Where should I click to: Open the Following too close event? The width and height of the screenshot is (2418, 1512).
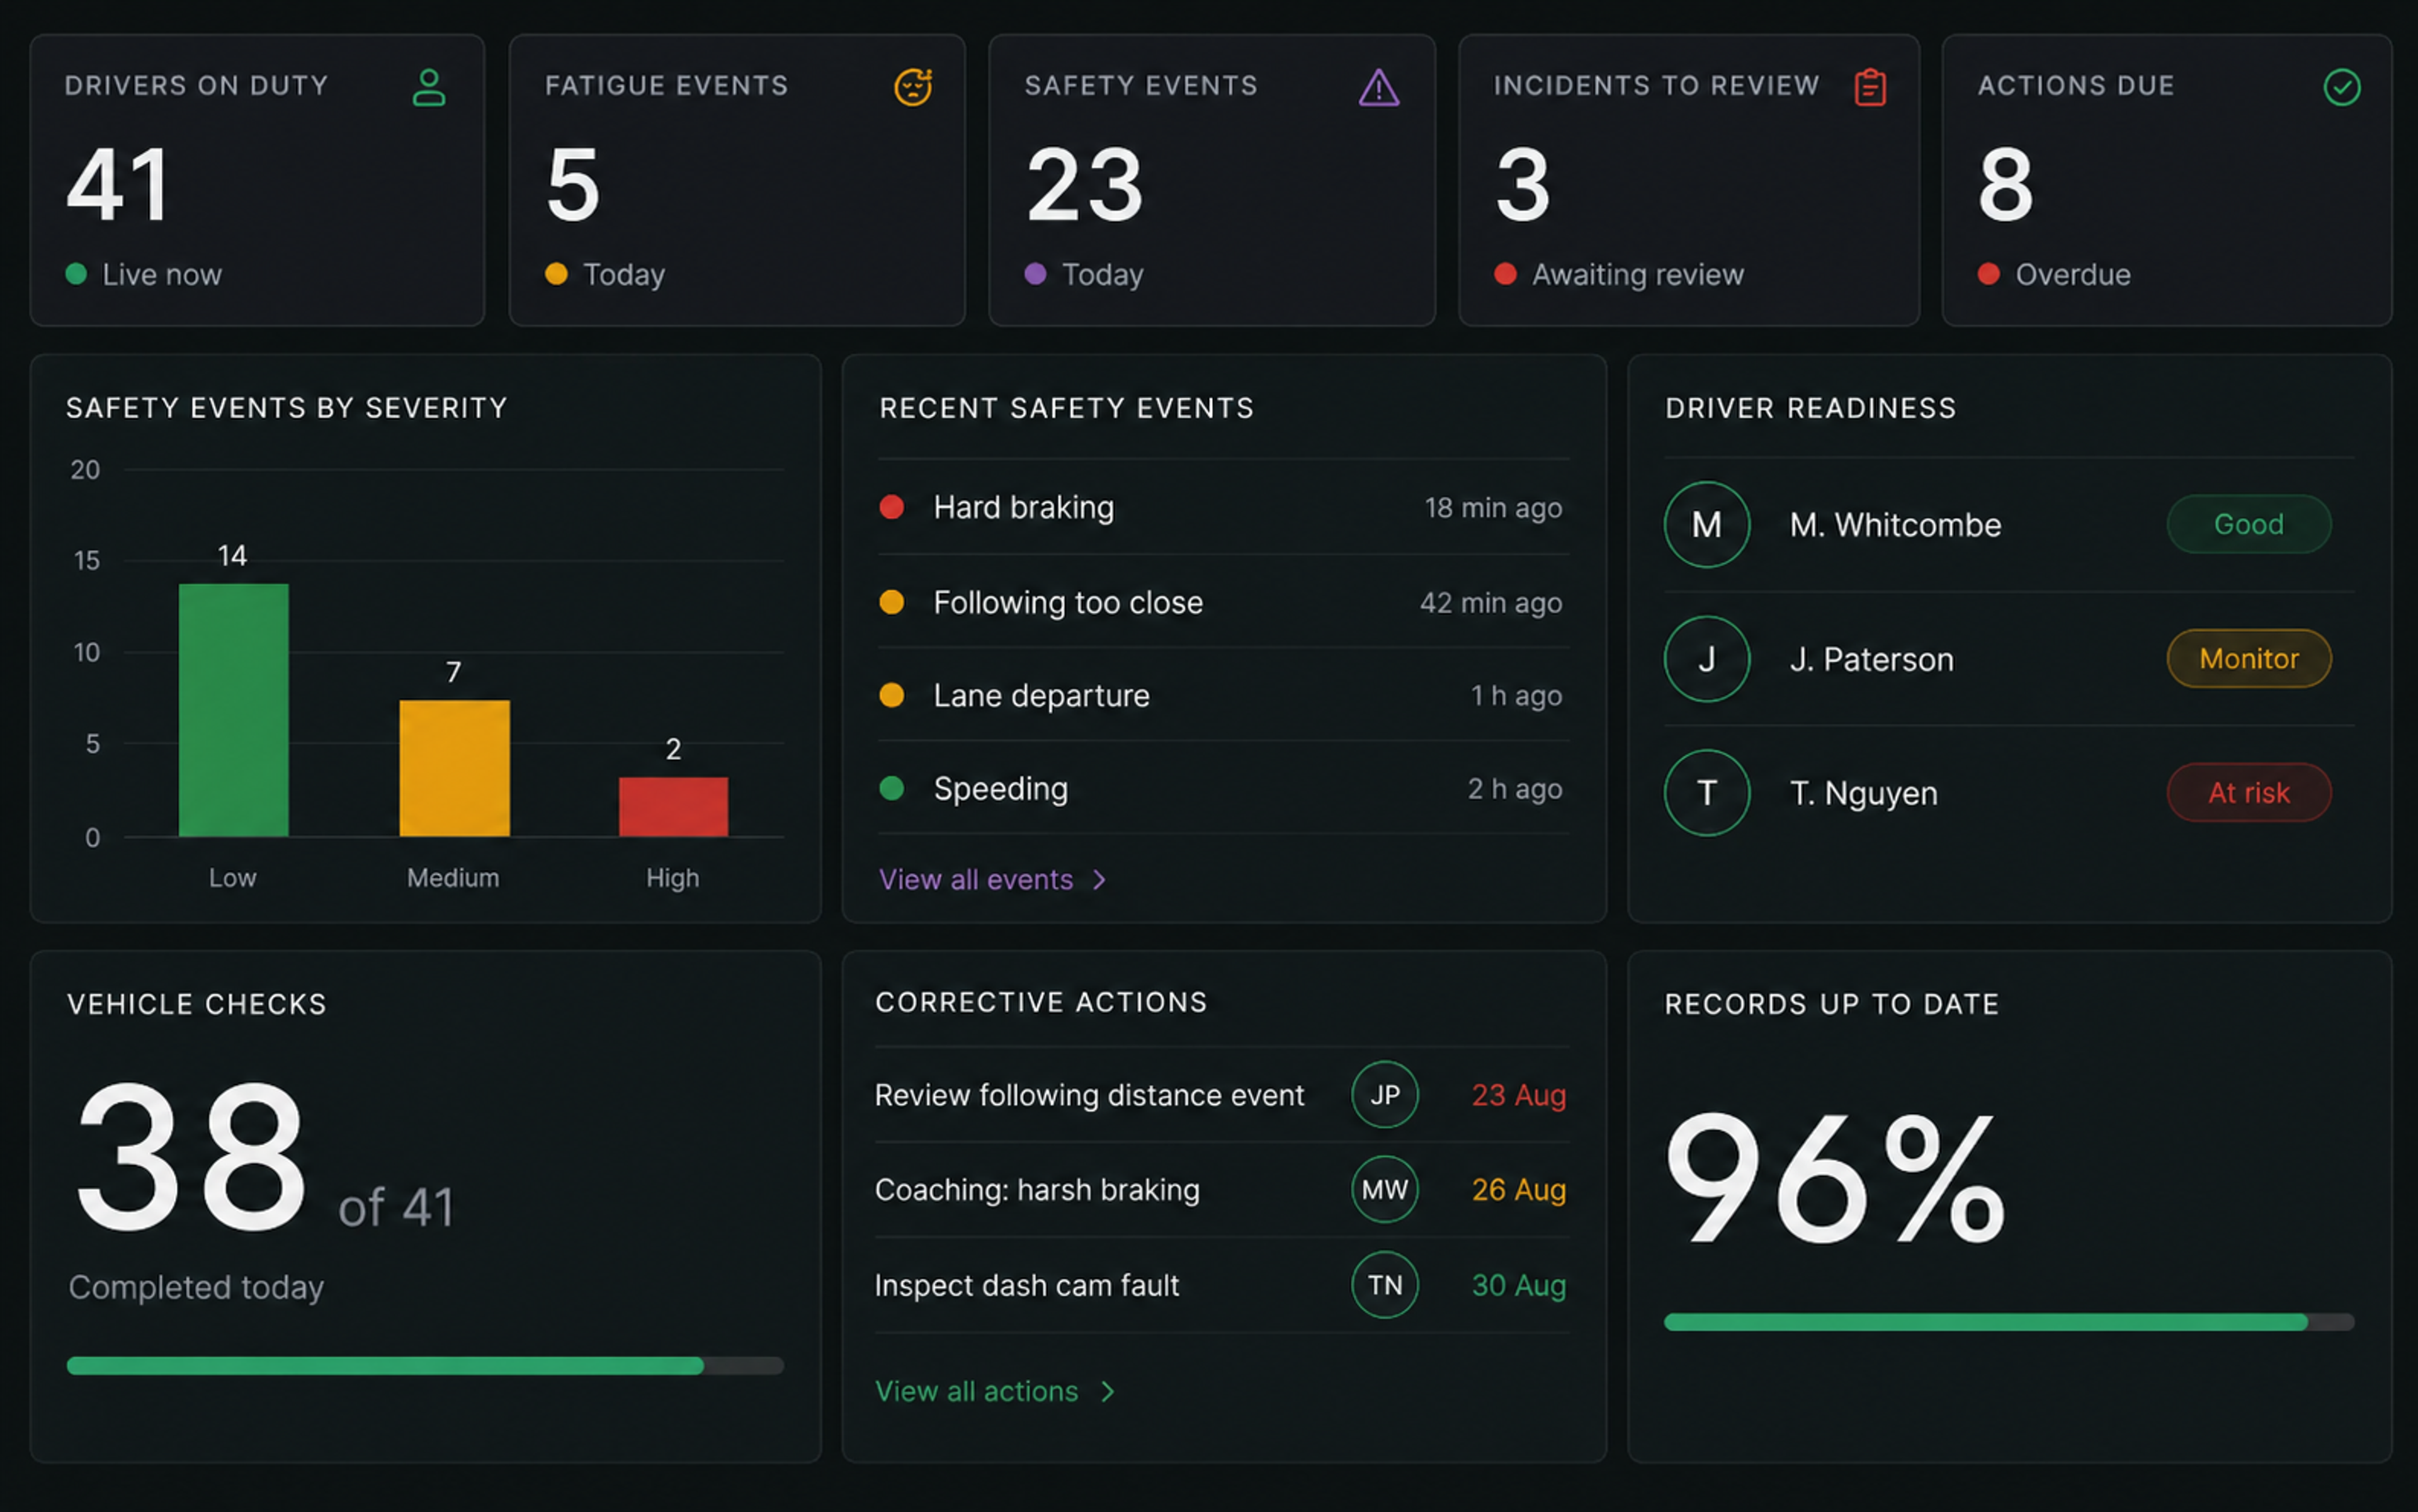(1222, 602)
